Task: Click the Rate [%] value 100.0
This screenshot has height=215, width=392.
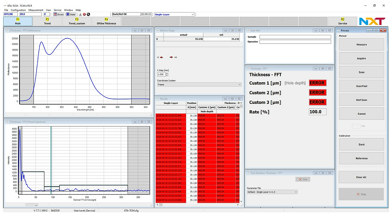Action: pos(318,112)
